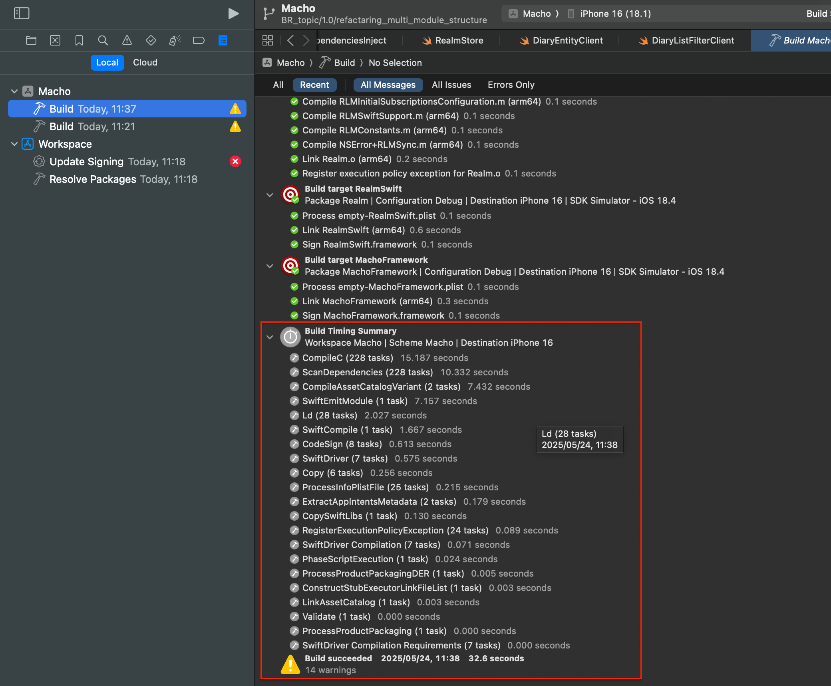Collapse the Build Timing Summary section

pos(270,337)
